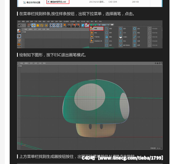Click the Make Editable icon in sidebar
This screenshot has width=174, height=164.
19,31
